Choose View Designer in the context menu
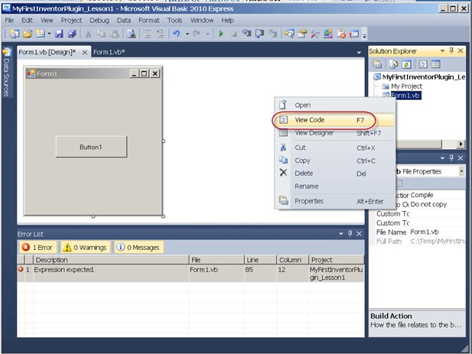Viewport: 472px width, 354px height. click(334, 133)
